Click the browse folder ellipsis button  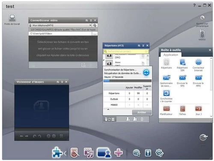[95, 34]
